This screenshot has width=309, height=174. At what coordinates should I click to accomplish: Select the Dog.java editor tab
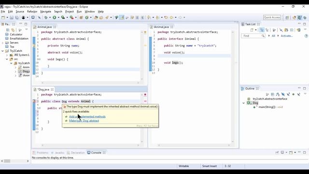43,89
